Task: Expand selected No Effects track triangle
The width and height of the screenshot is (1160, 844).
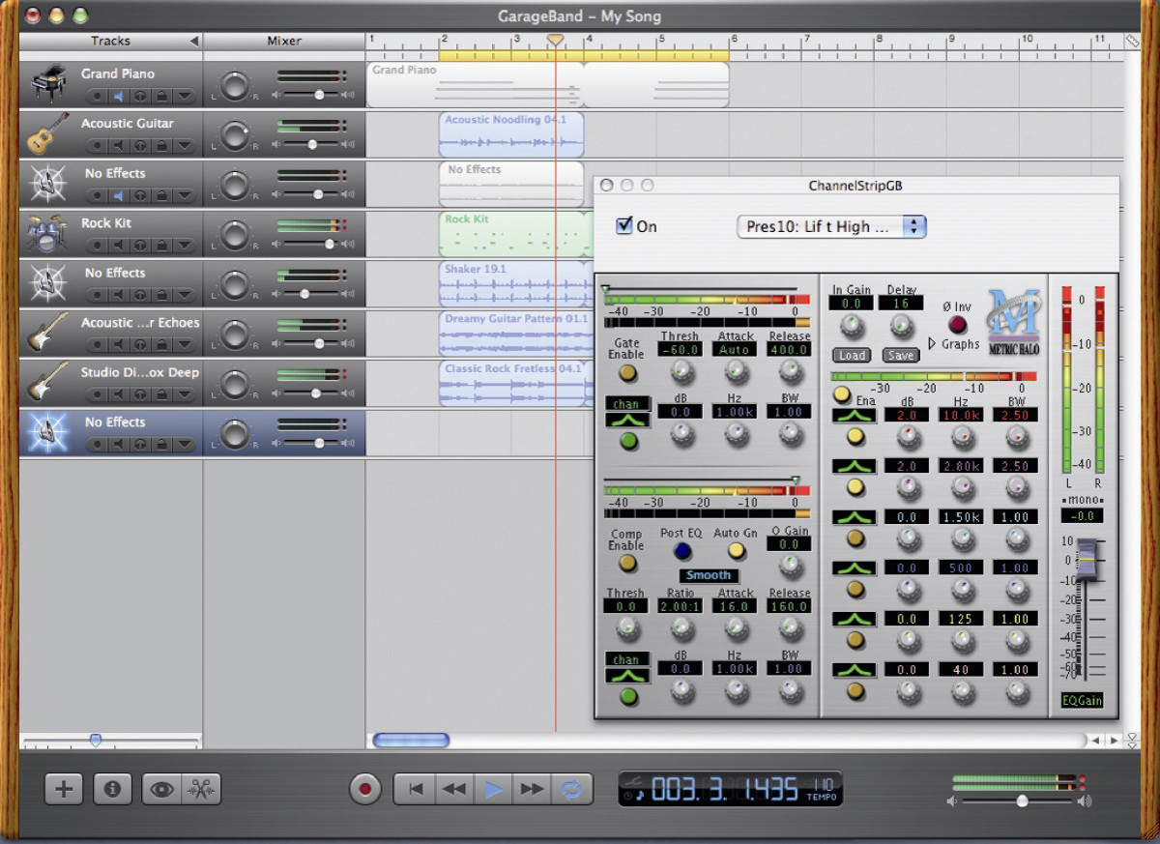Action: pos(185,445)
